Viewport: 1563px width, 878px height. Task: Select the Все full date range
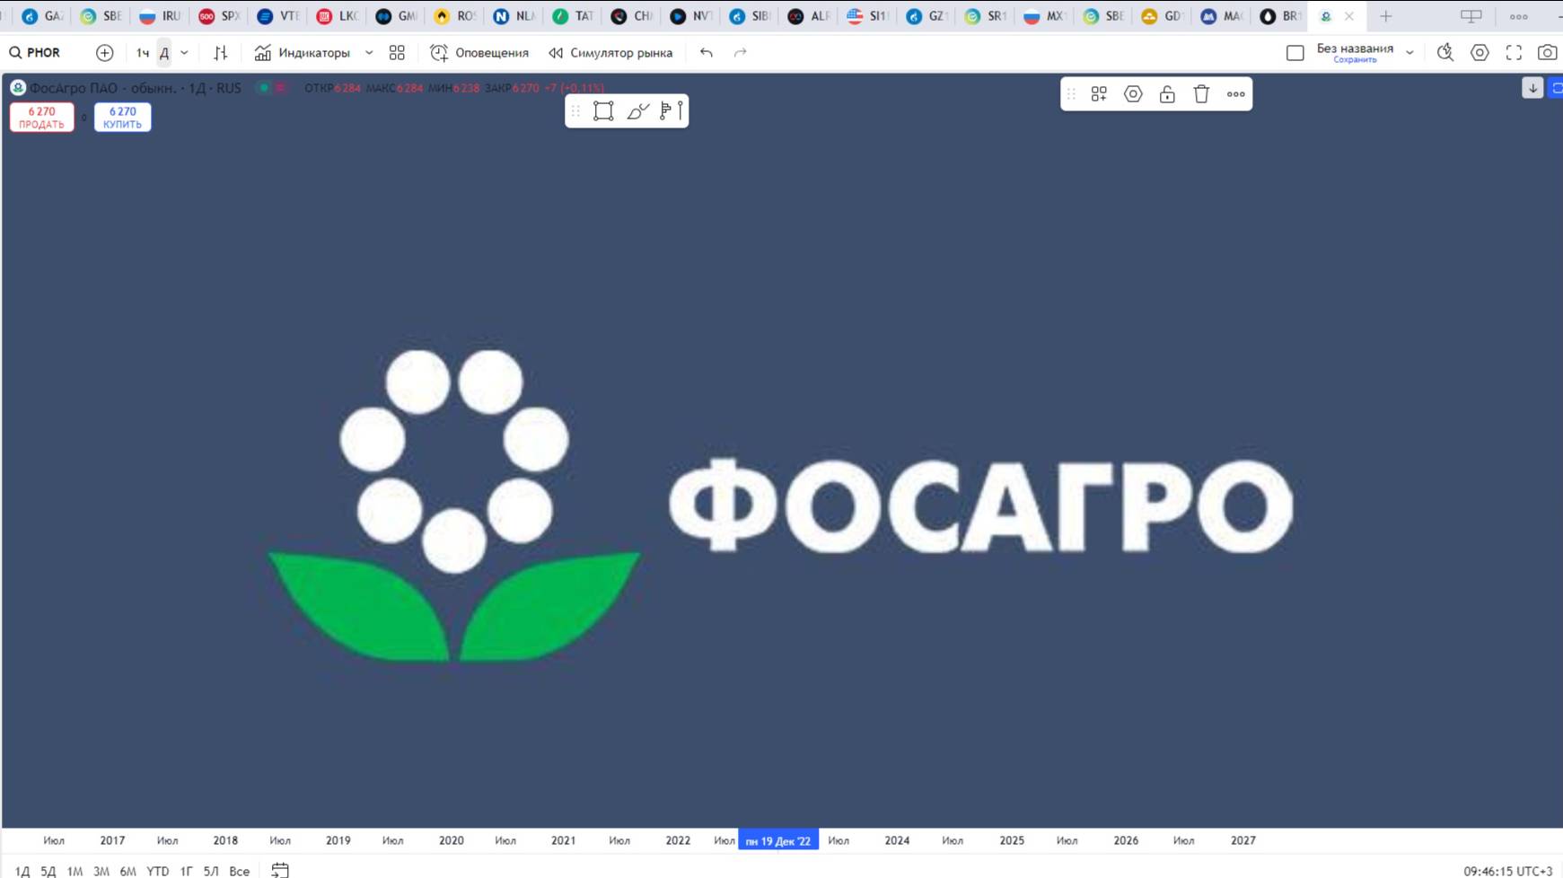(240, 871)
